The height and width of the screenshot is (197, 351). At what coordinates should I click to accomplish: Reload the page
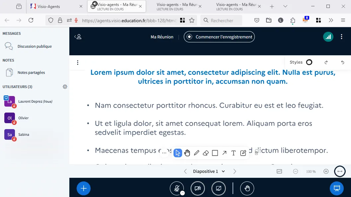31,20
